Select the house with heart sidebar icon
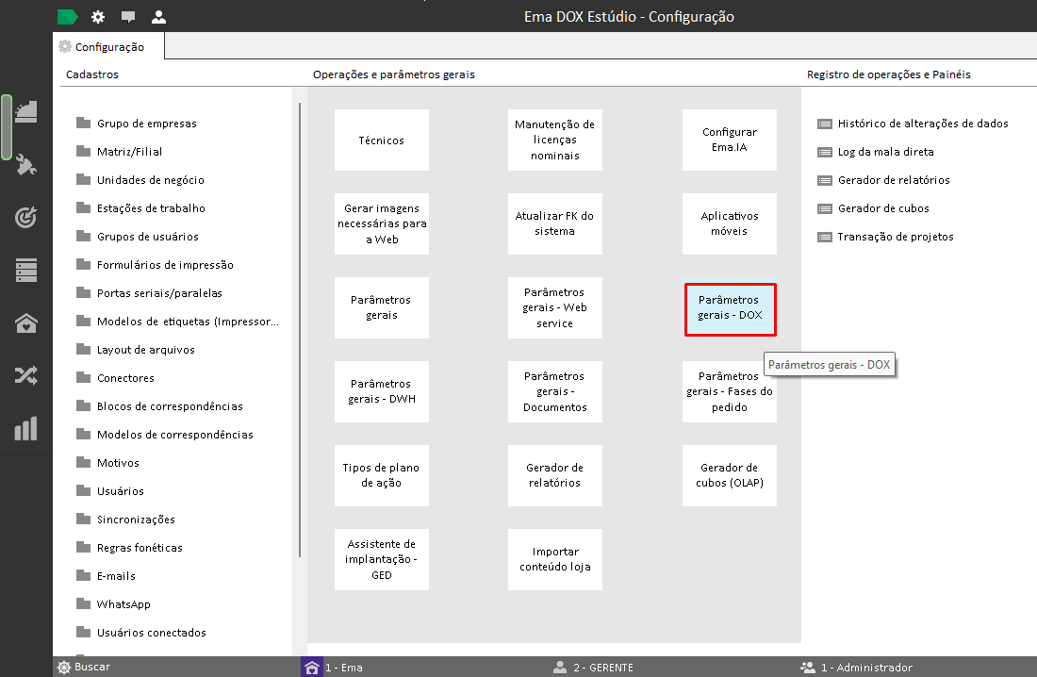Image resolution: width=1037 pixels, height=677 pixels. [x=26, y=323]
